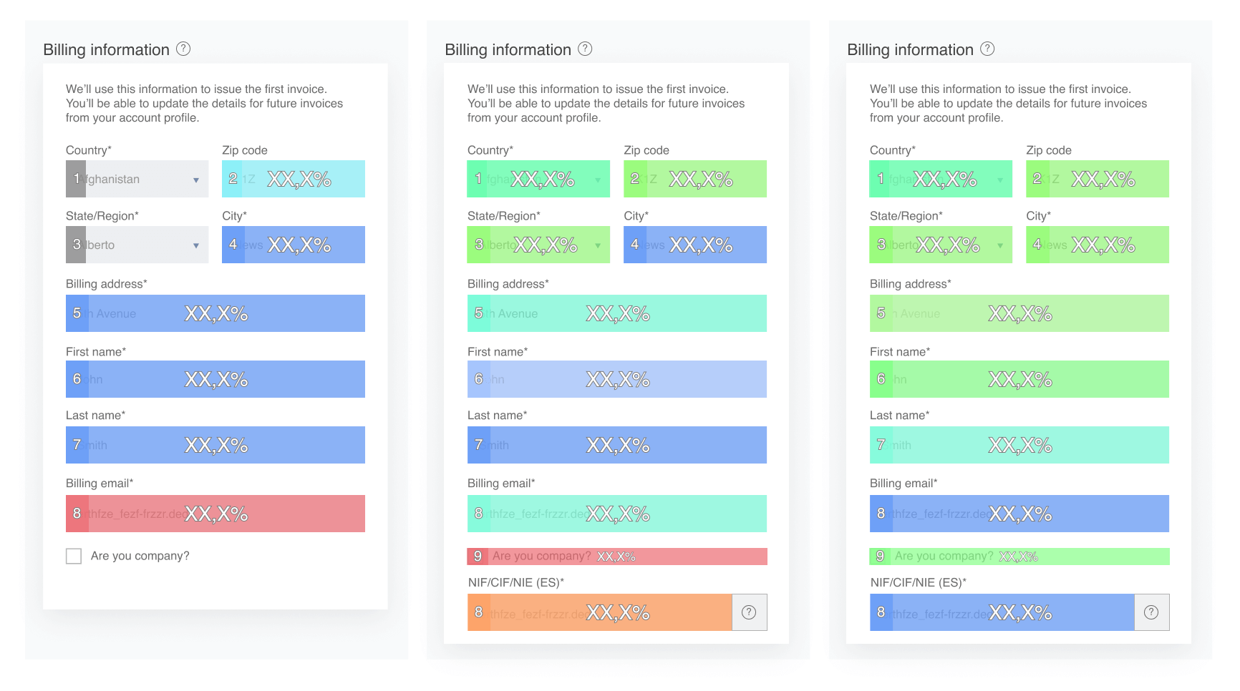The width and height of the screenshot is (1240, 691).
Task: Click Zip code field in left form
Action: 294,179
